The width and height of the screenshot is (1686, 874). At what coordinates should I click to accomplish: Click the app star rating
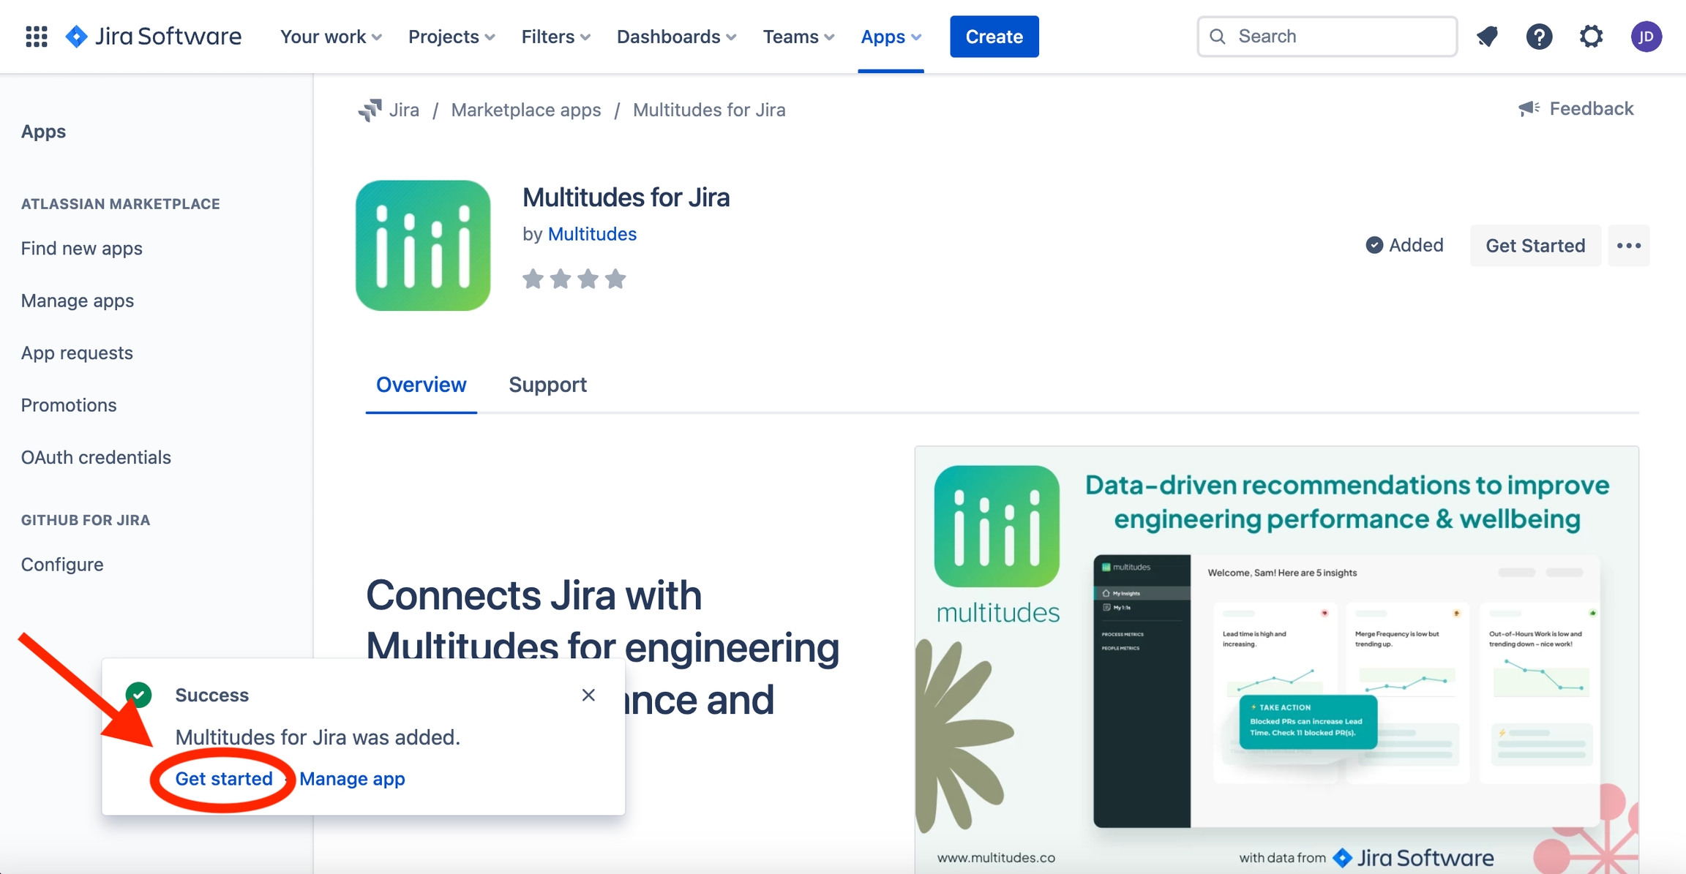coord(574,279)
